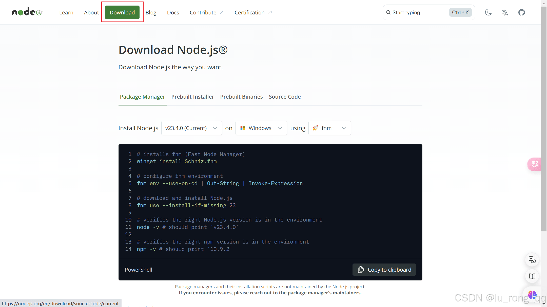547x307 pixels.
Task: Go to the Blog page
Action: [151, 12]
